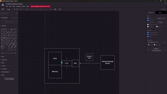The height and width of the screenshot is (94, 167).
Task: Enable the Background Color checkbox
Action: [148, 25]
